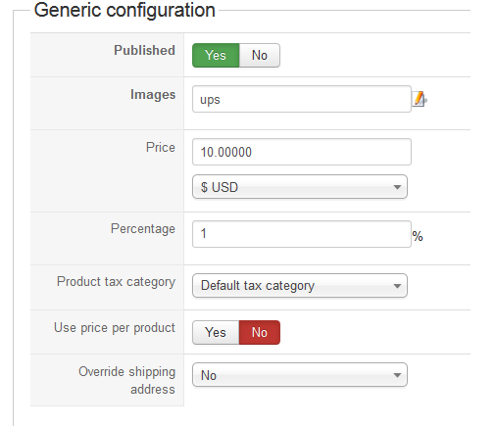The image size is (495, 426).
Task: Focus the Images text field containing ups
Action: [302, 99]
